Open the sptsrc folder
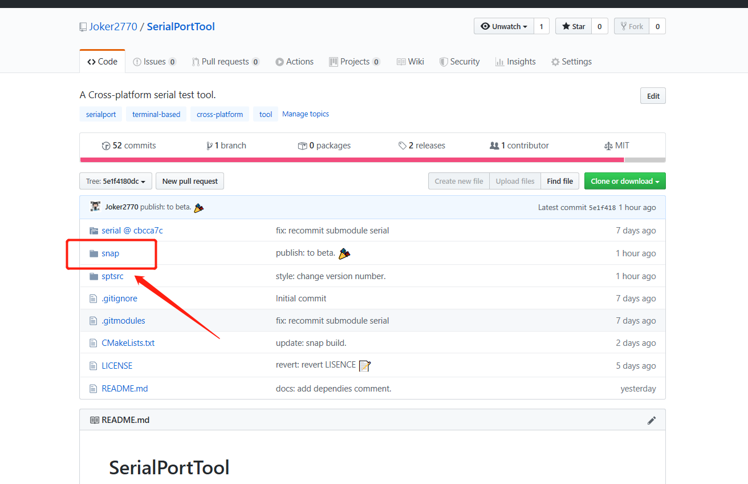This screenshot has width=748, height=484. [112, 276]
